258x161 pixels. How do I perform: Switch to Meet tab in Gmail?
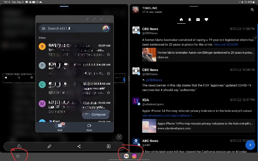tap(89, 127)
